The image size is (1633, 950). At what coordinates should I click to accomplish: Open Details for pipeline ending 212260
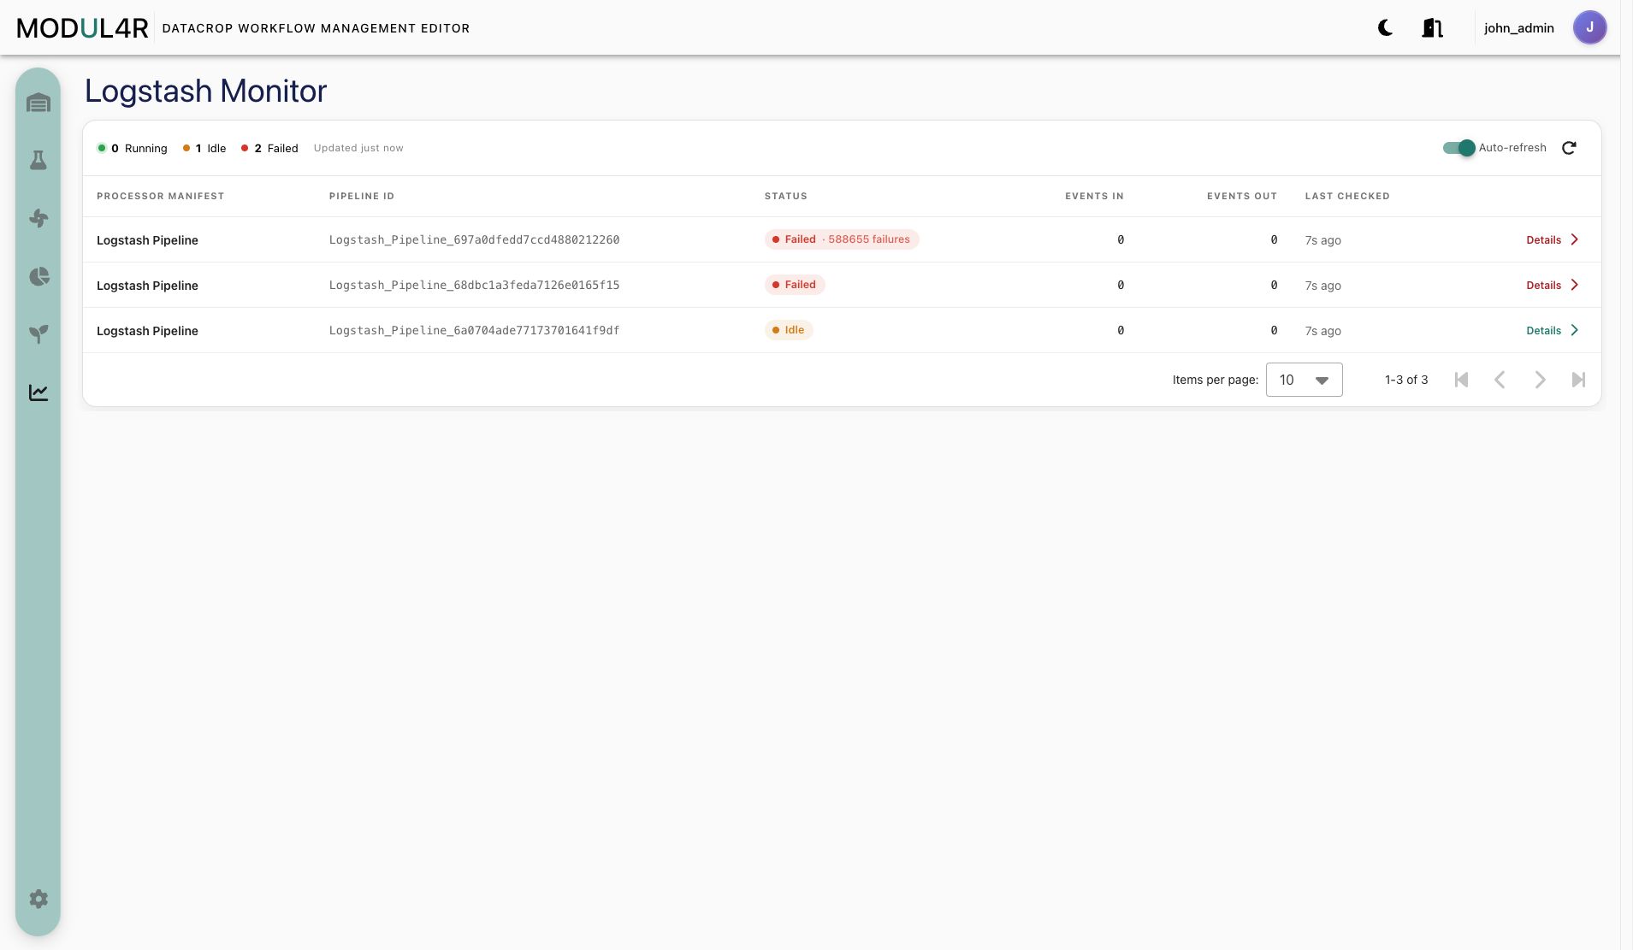tap(1543, 240)
